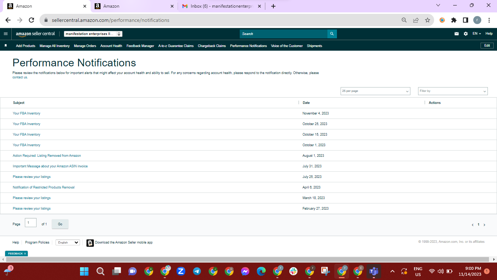Toggle the Chrome side panel icon
497x280 pixels.
point(466,20)
